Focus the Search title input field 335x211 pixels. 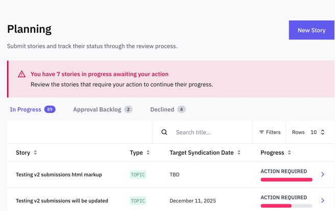209,132
